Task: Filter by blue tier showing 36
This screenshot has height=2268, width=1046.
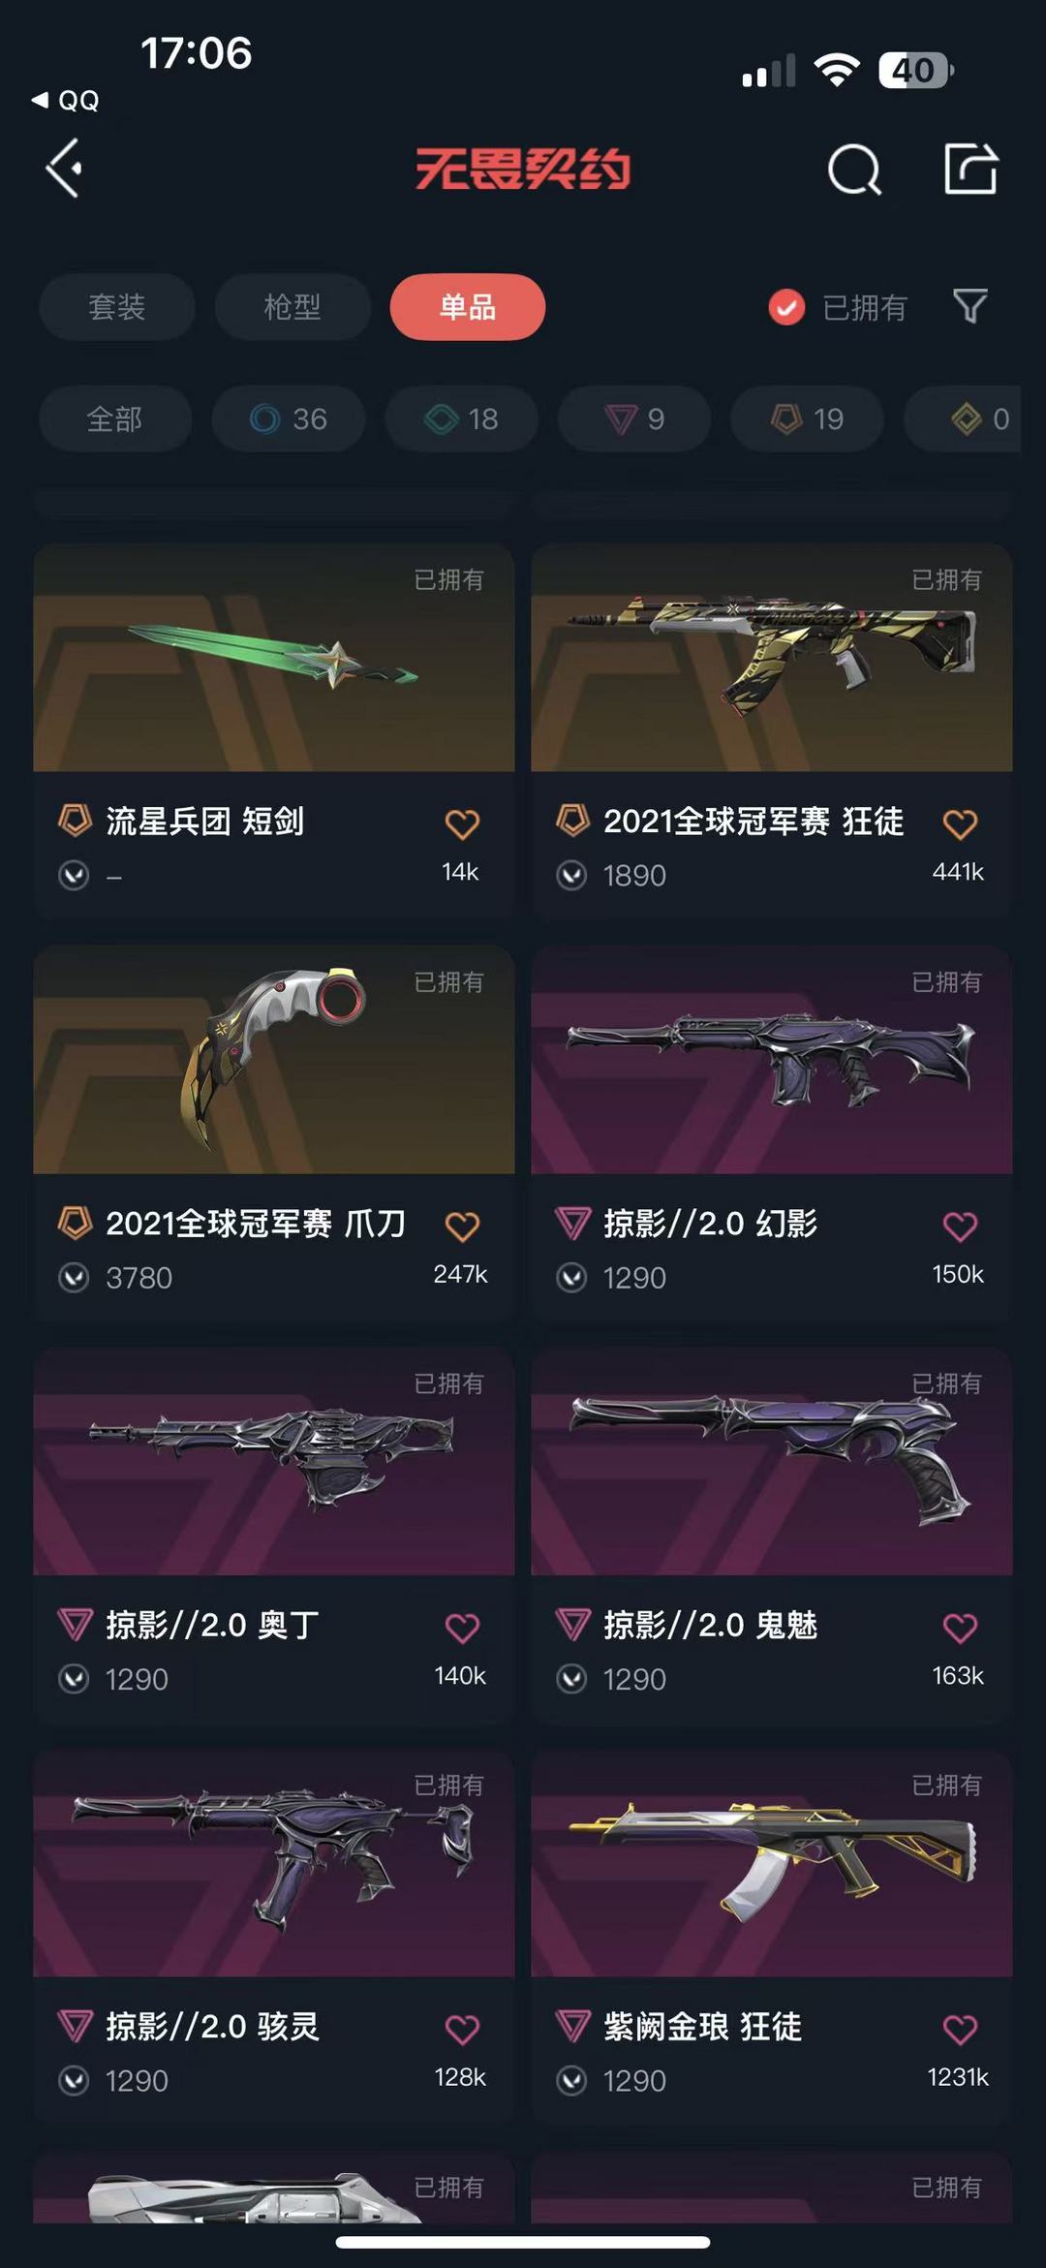Action: (x=289, y=419)
